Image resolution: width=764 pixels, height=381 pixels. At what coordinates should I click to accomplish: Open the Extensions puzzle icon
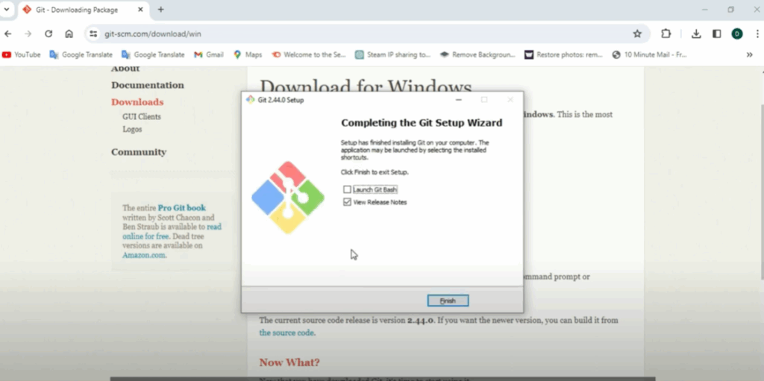pos(666,34)
